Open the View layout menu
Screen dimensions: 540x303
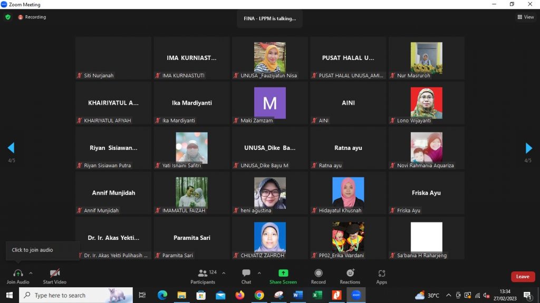tap(526, 17)
